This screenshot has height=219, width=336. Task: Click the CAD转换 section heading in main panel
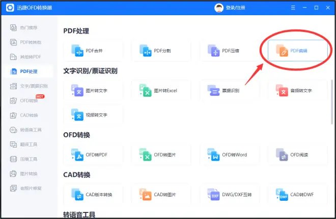76,175
